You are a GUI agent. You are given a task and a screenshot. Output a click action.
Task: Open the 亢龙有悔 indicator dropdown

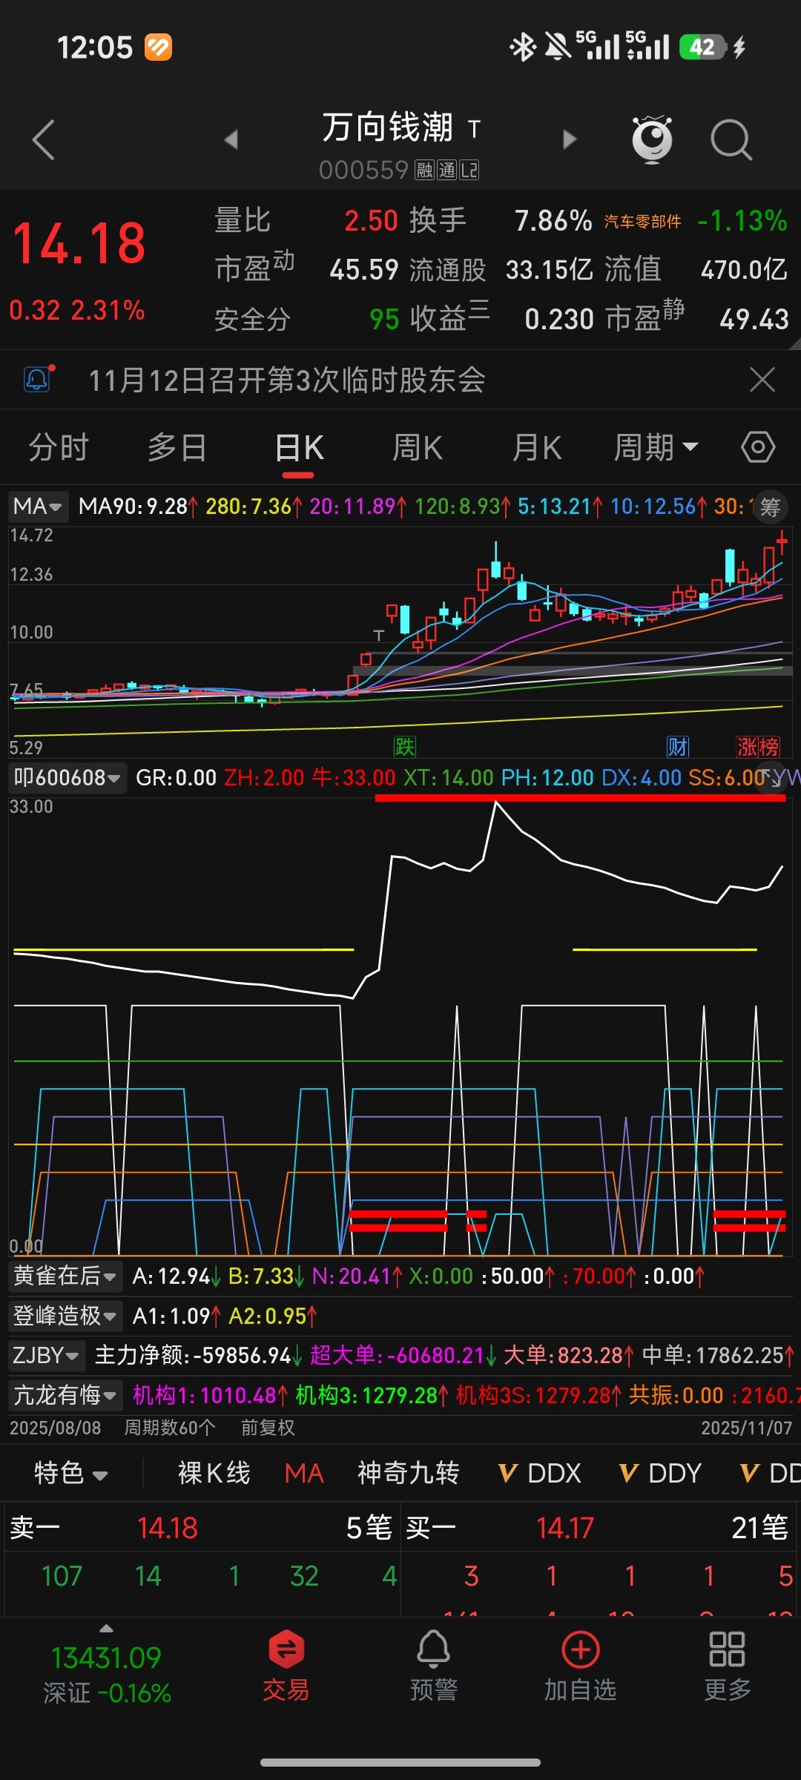[x=66, y=1395]
